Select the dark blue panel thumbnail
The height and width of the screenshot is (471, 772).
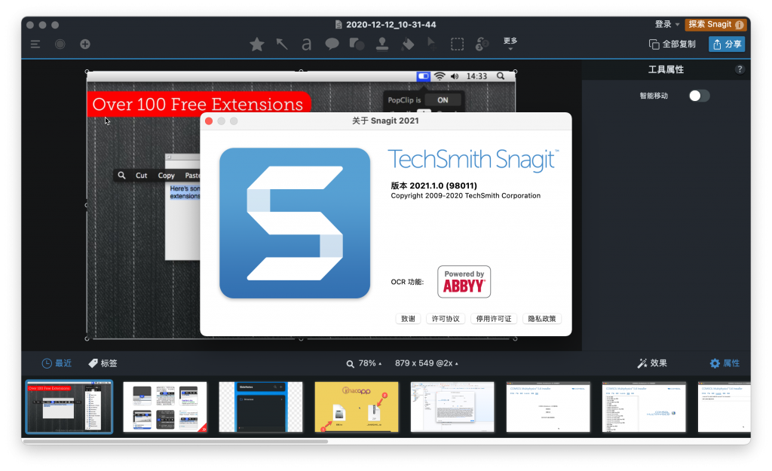pos(261,407)
